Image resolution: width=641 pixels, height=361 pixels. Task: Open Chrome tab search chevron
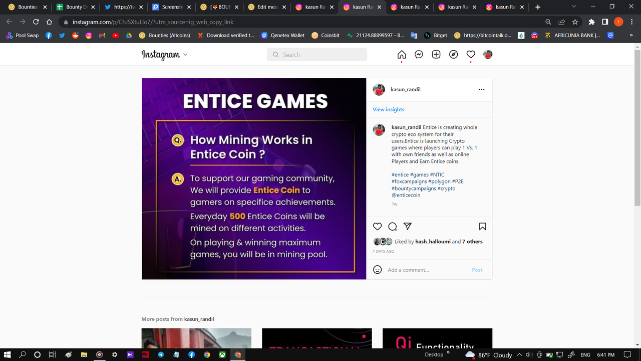pos(574,7)
